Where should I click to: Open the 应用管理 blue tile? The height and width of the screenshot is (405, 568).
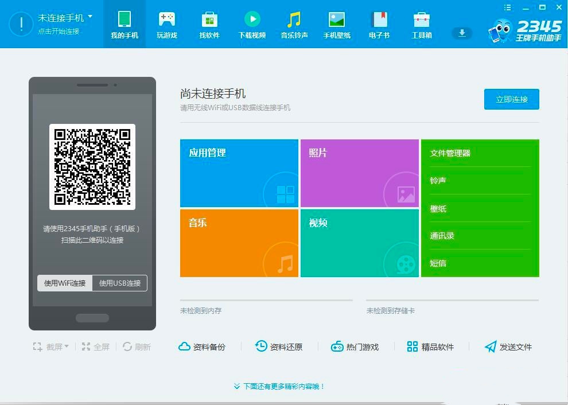[x=239, y=173]
